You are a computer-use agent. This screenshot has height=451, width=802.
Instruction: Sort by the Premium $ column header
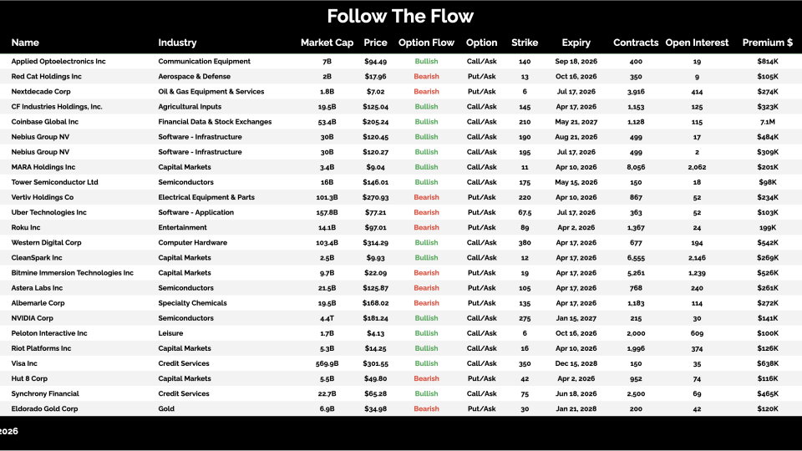(767, 43)
